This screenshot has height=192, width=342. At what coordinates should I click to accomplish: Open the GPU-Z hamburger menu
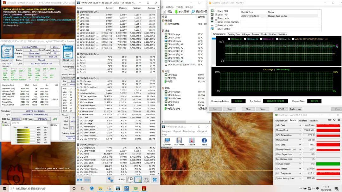(339, 120)
